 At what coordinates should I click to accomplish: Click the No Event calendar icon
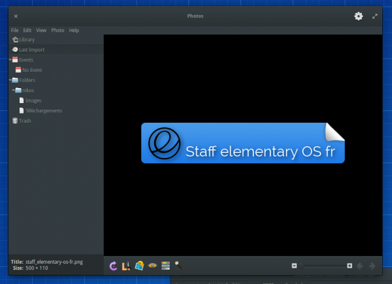(18, 70)
